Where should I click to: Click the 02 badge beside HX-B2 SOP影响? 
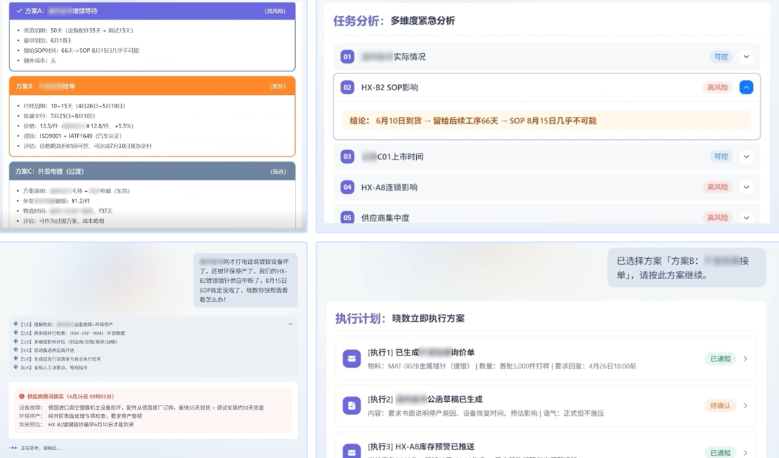(x=347, y=87)
